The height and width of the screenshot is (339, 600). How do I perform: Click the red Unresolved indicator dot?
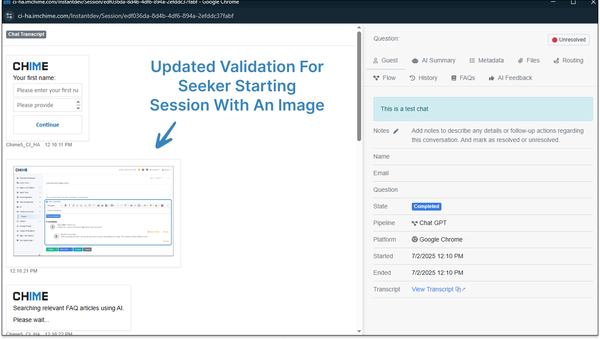(x=555, y=40)
